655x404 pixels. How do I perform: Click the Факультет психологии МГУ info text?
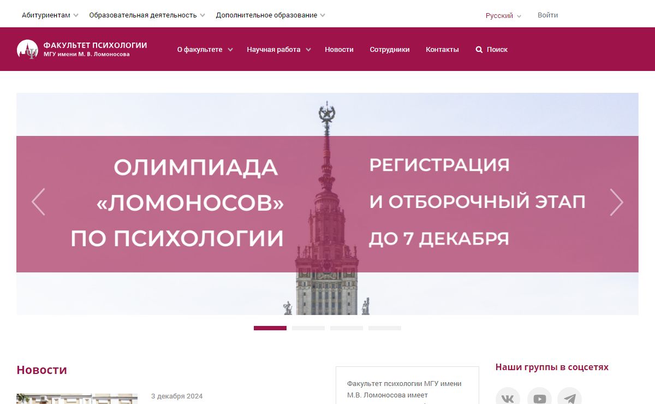[x=404, y=389]
